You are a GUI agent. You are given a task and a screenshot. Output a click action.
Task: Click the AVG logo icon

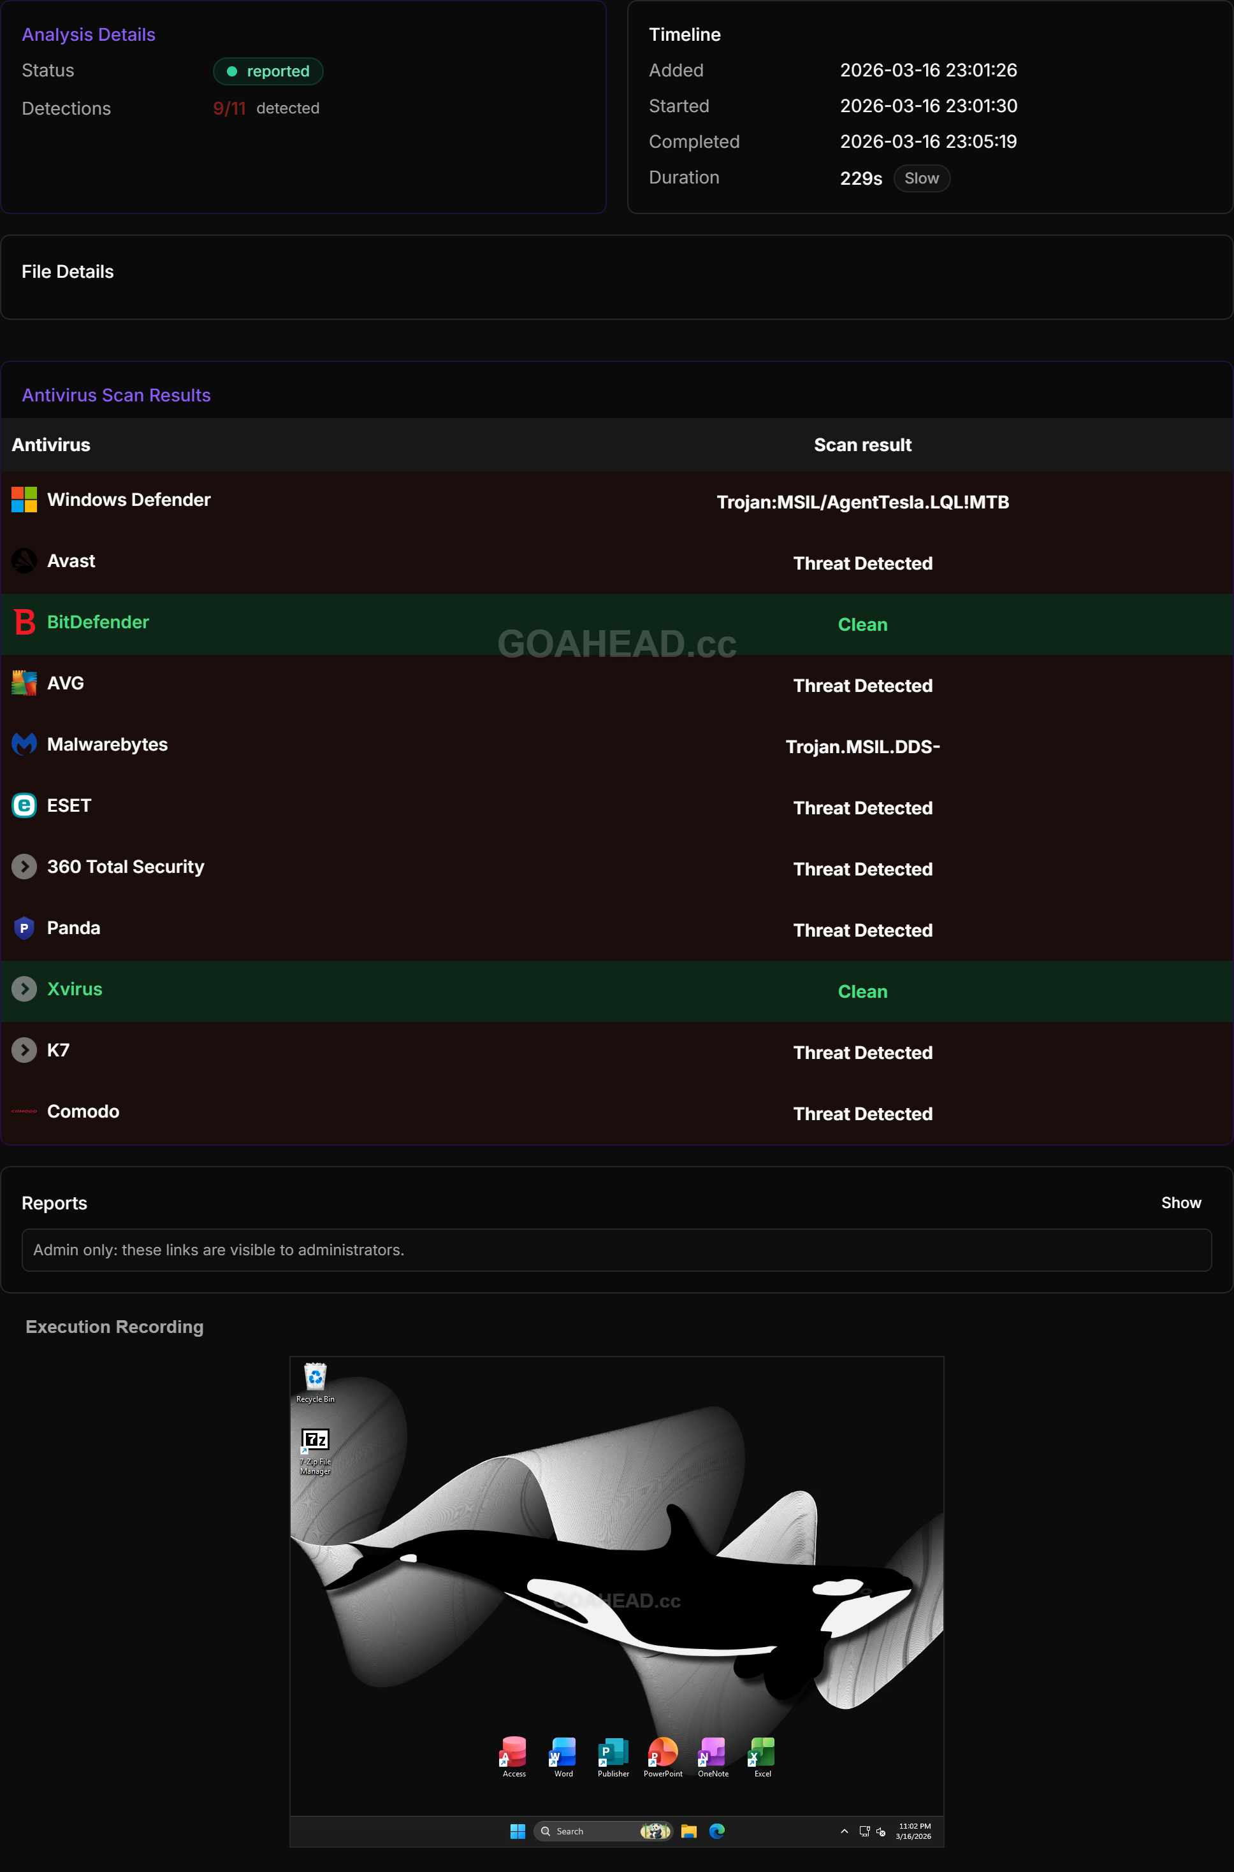coord(24,683)
